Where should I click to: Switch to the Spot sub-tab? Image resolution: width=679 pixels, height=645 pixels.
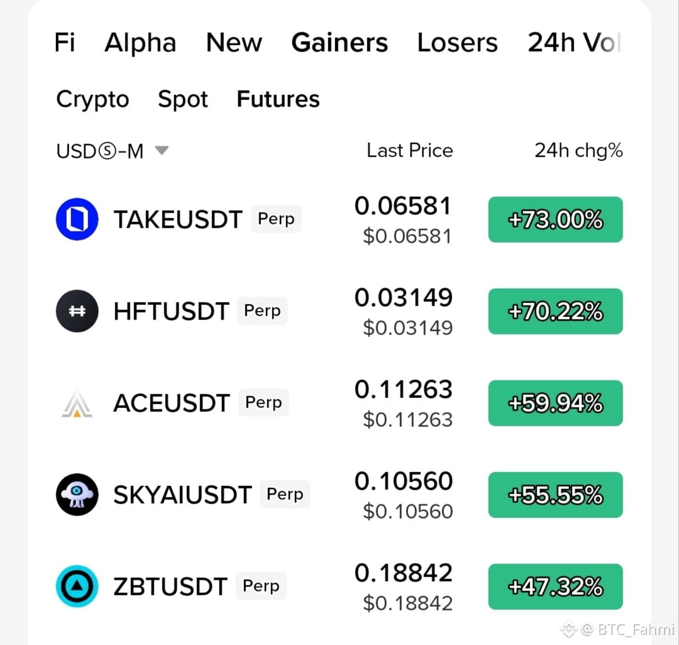(183, 99)
